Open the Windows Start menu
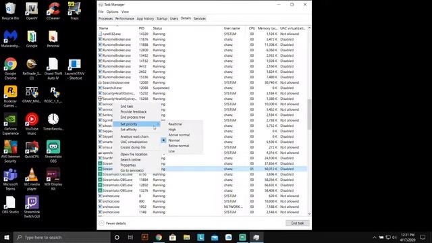432x243 pixels. coord(7,237)
